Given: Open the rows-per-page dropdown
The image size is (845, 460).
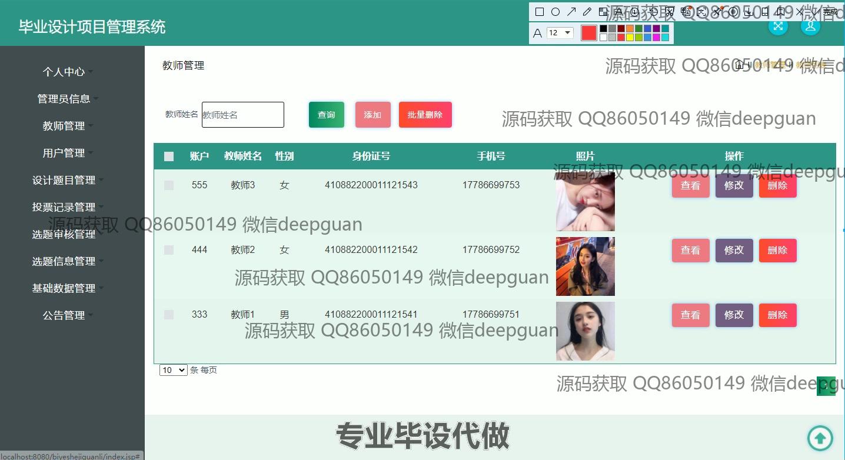Looking at the screenshot, I should pyautogui.click(x=173, y=370).
